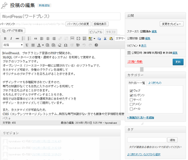Click 変更をプレビュー button
The width and height of the screenshot is (188, 160).
(x=171, y=24)
